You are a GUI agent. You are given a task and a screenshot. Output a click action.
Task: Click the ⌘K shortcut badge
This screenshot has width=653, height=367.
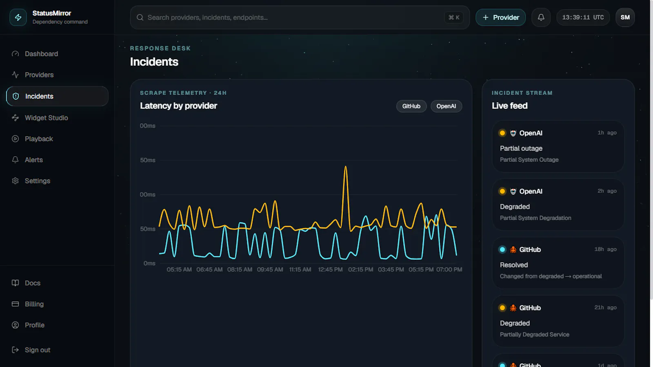(x=454, y=18)
